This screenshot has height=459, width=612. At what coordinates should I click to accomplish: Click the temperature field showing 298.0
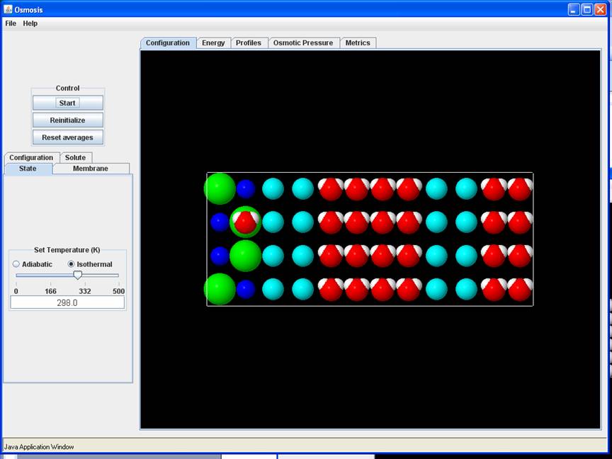(67, 302)
